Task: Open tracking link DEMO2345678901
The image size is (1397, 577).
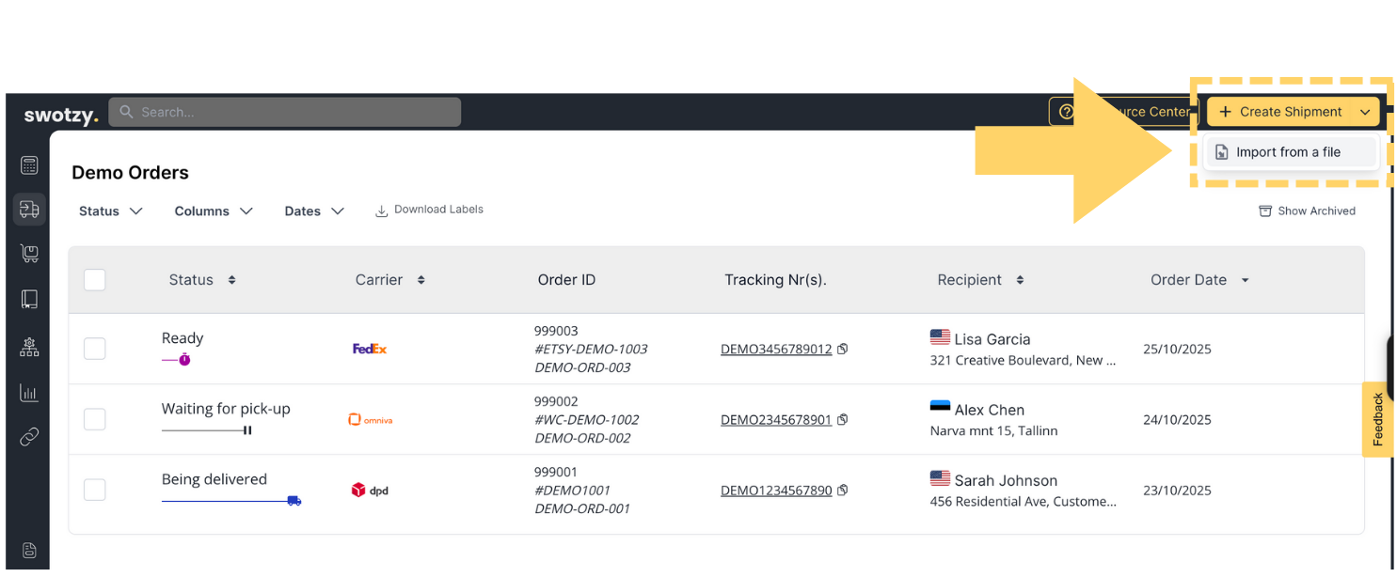Action: click(775, 420)
